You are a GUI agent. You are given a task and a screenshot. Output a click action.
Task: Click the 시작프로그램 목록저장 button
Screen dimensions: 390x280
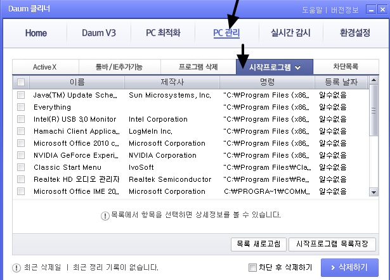tap(332, 245)
